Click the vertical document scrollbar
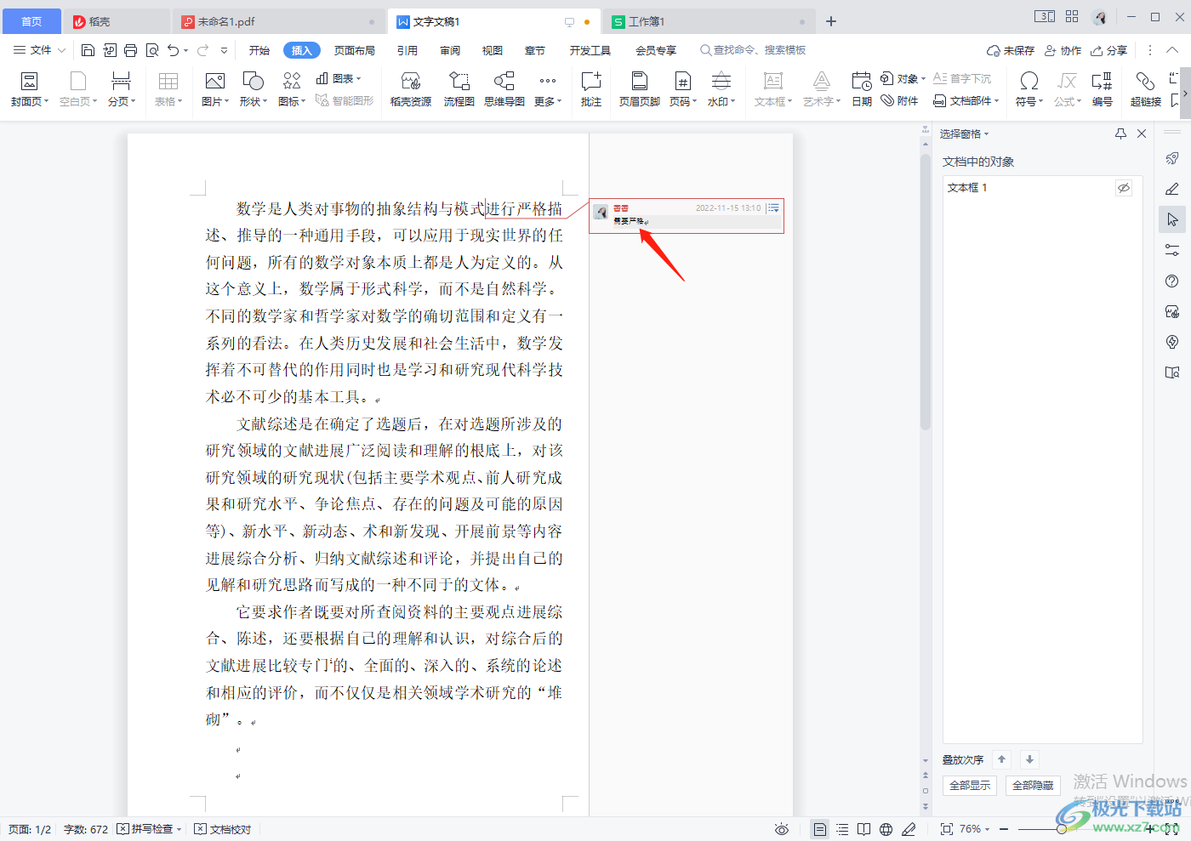 926,292
